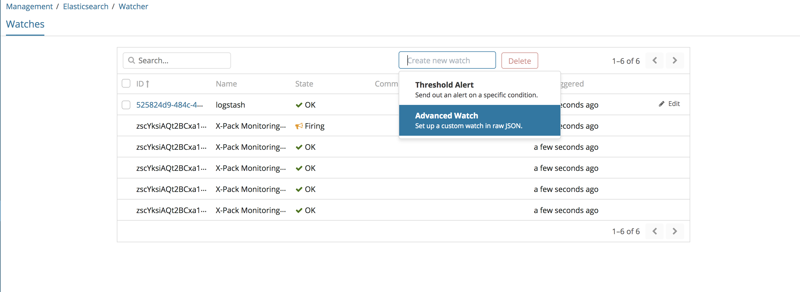Viewport: 800px width, 292px height.
Task: Click the search magnifier icon
Action: [x=131, y=60]
